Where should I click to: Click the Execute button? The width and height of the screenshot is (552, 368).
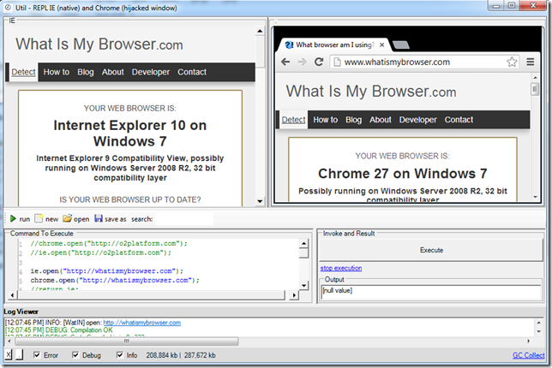pyautogui.click(x=431, y=250)
